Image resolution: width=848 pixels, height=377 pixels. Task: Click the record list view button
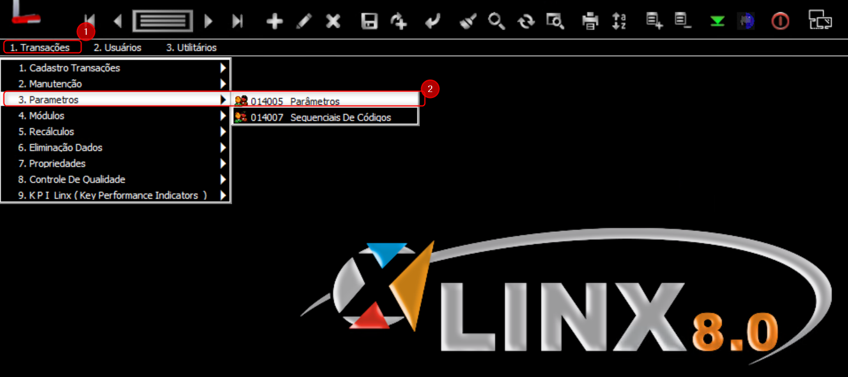(x=163, y=21)
